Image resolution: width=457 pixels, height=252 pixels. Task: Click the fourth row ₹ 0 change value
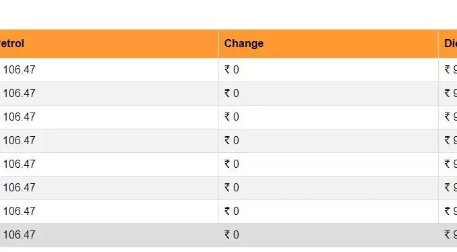click(x=232, y=140)
